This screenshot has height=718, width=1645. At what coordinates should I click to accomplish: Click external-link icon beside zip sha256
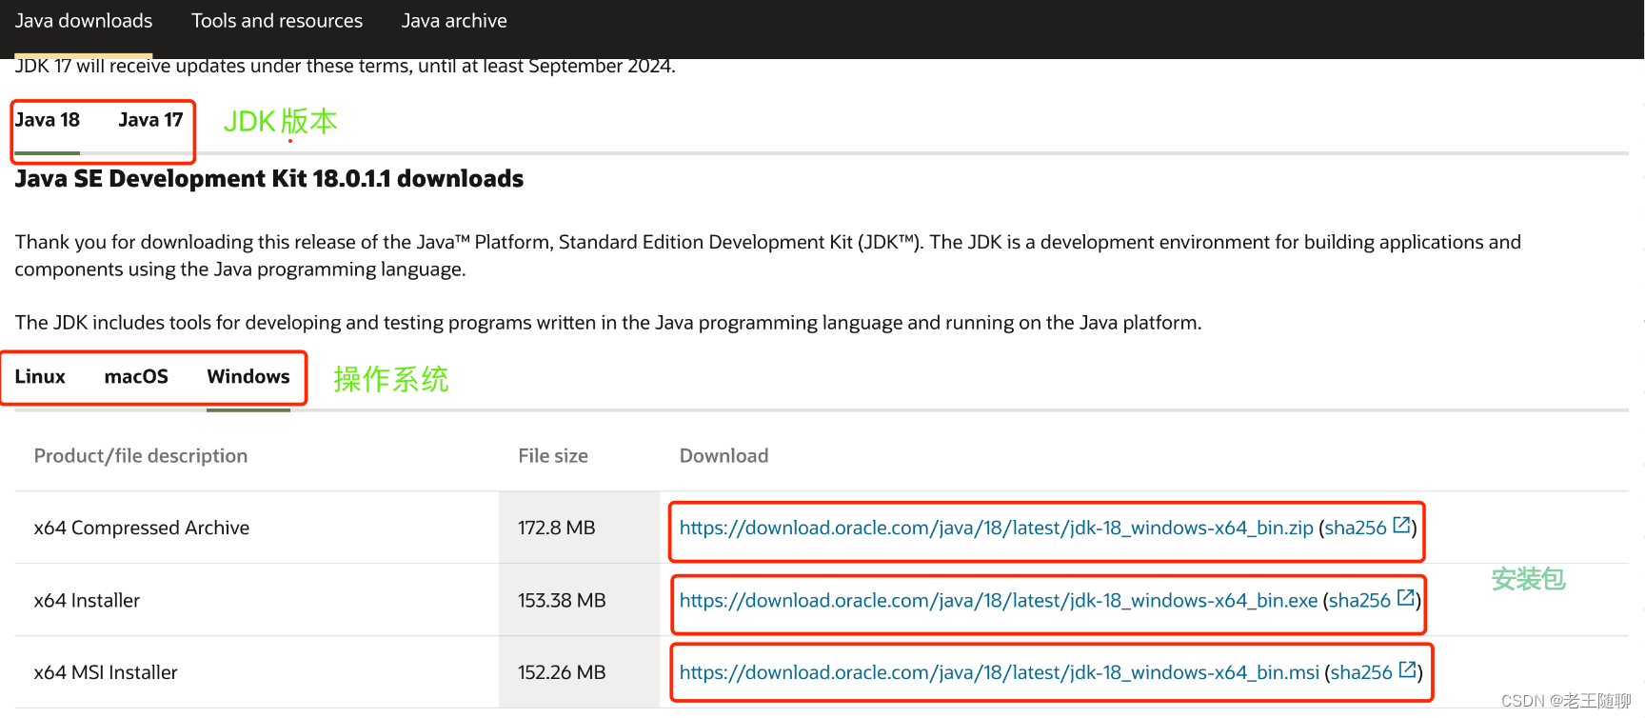[1402, 525]
